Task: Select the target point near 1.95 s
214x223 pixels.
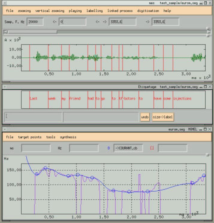Action: click(x=129, y=192)
